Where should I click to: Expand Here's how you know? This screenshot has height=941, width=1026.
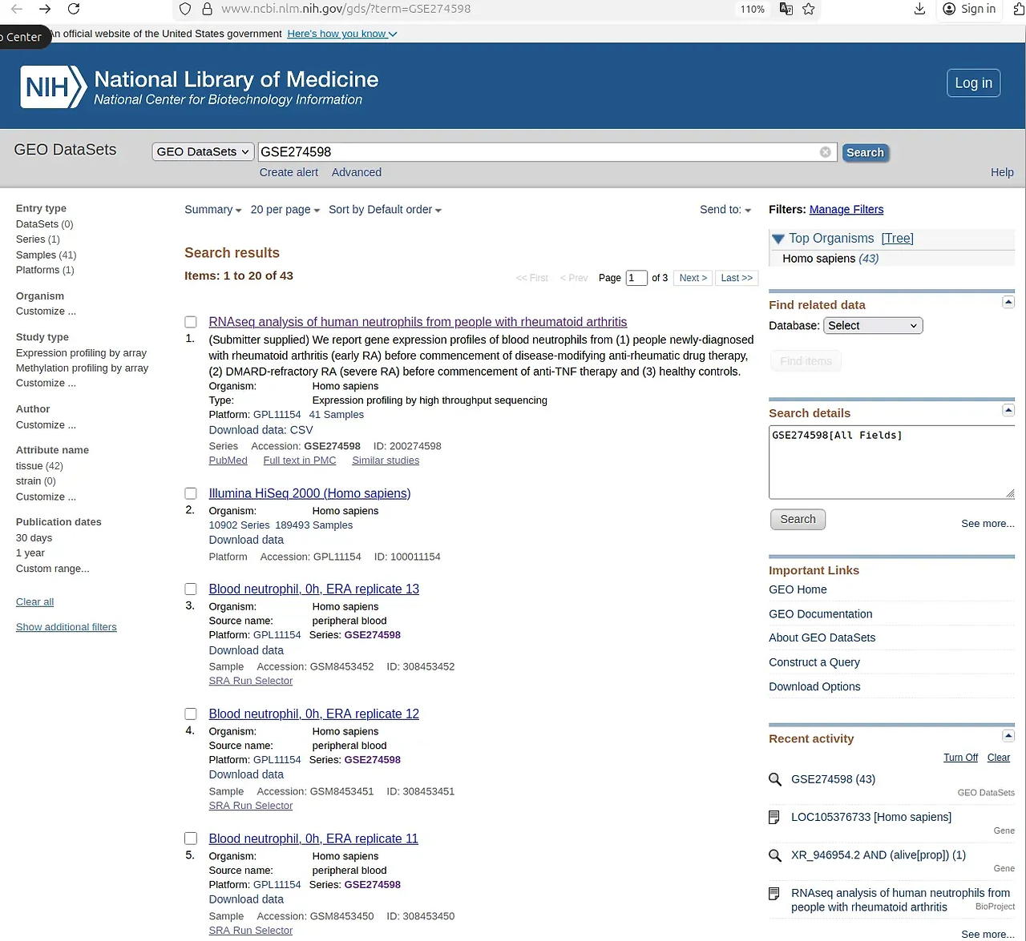(342, 34)
